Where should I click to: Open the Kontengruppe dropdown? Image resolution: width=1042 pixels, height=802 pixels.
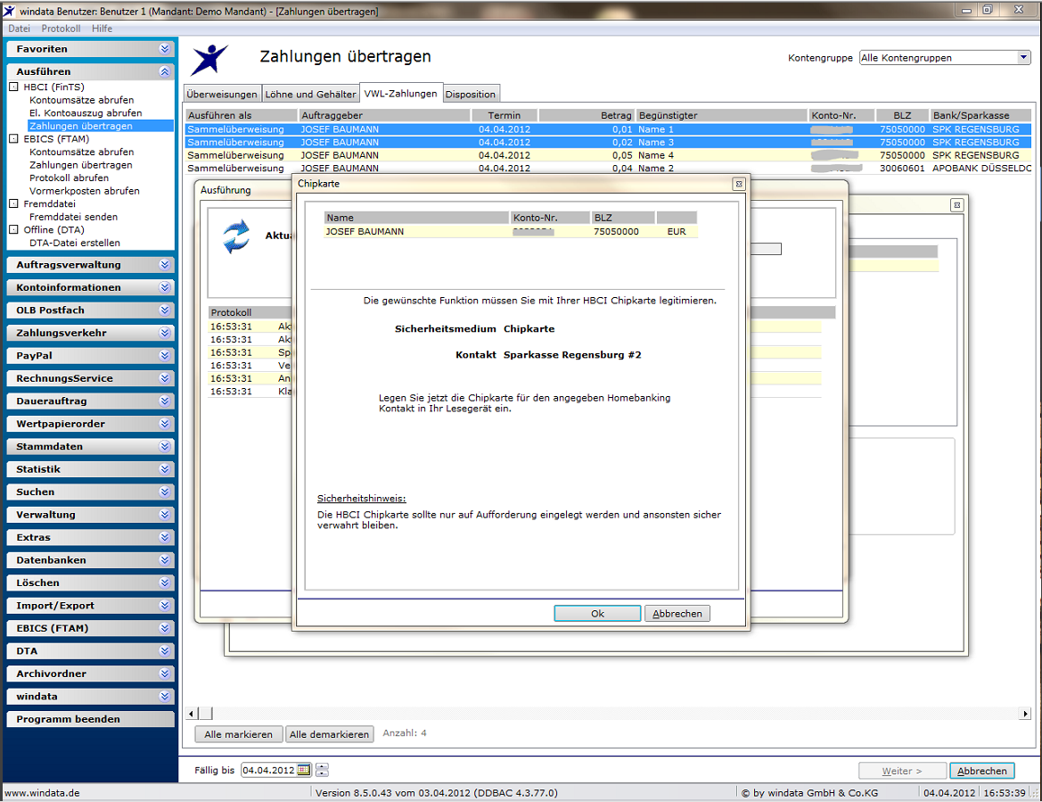[1023, 58]
